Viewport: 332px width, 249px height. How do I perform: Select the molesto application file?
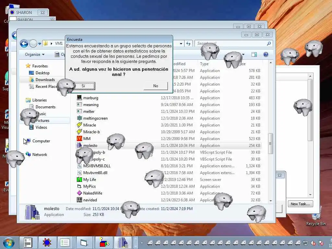90,146
